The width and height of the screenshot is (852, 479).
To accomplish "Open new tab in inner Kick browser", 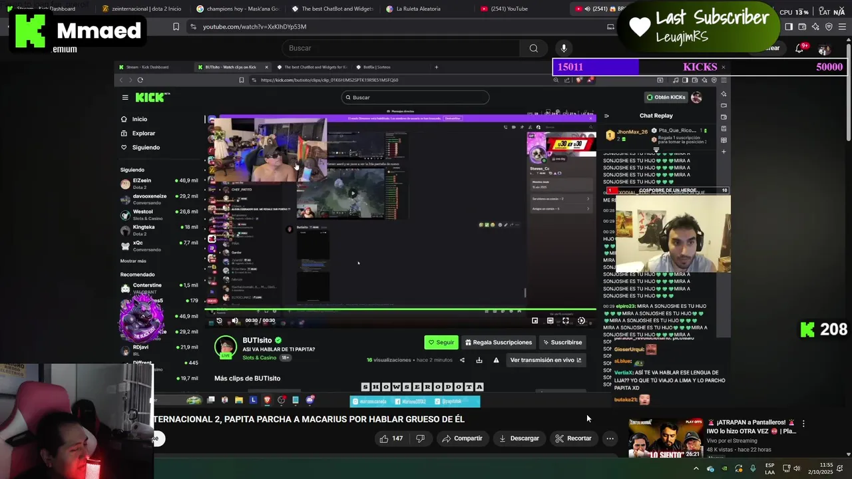I will [437, 67].
